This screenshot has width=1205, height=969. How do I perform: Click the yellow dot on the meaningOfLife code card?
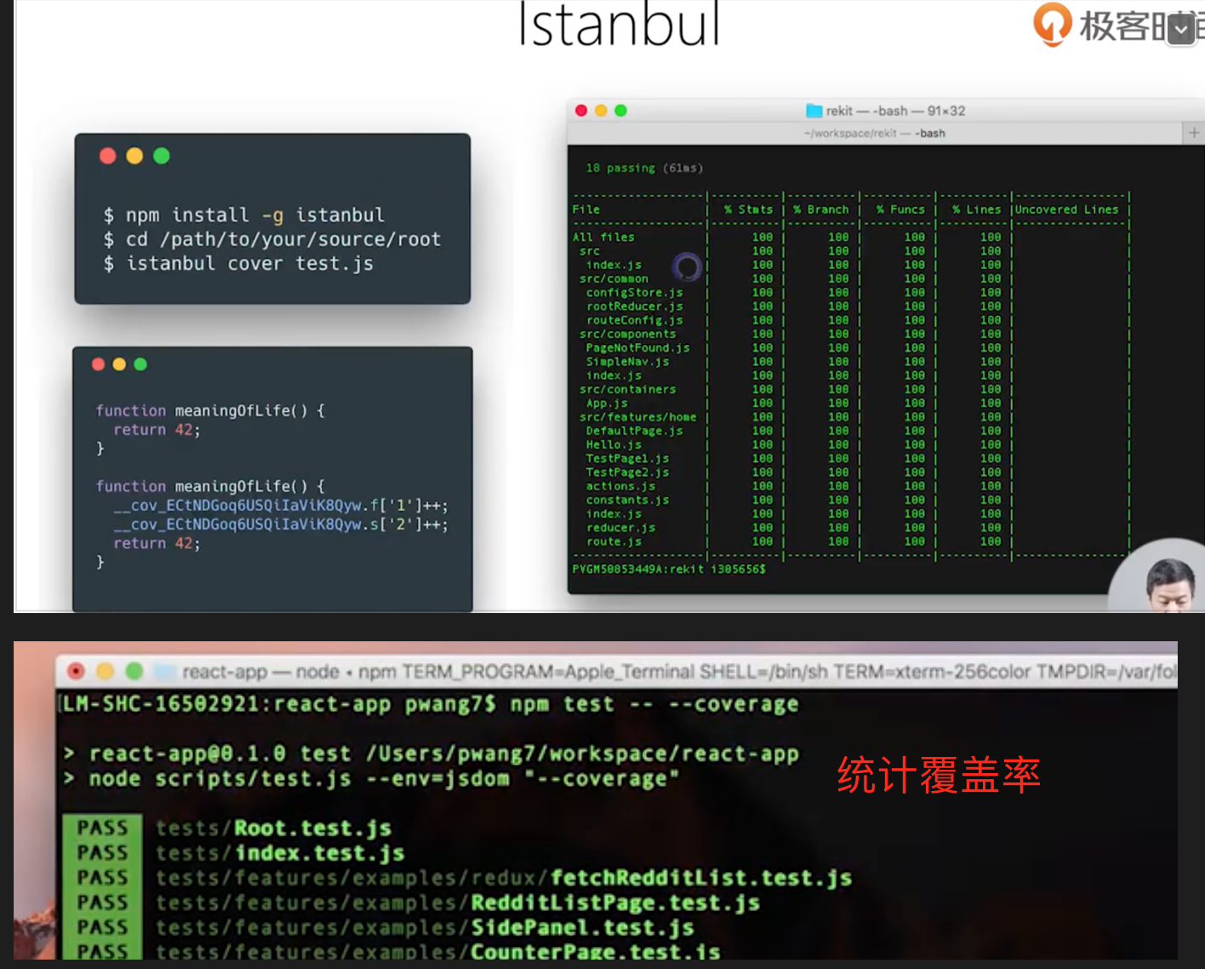(119, 364)
